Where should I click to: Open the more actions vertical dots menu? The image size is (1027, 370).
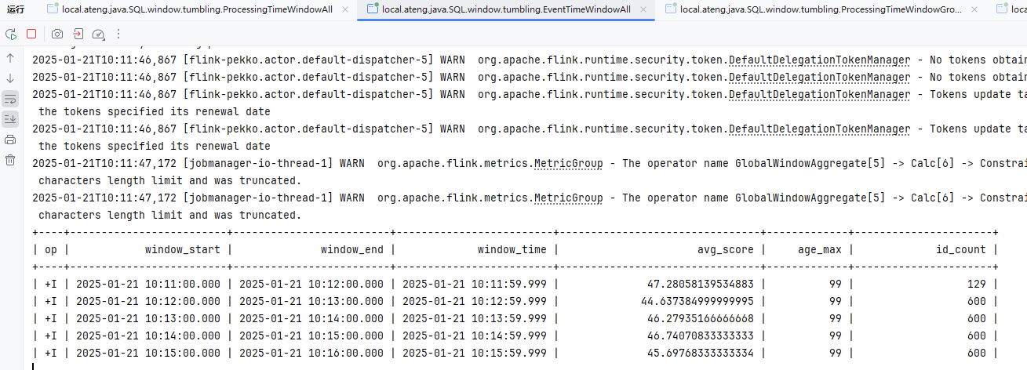[x=118, y=34]
